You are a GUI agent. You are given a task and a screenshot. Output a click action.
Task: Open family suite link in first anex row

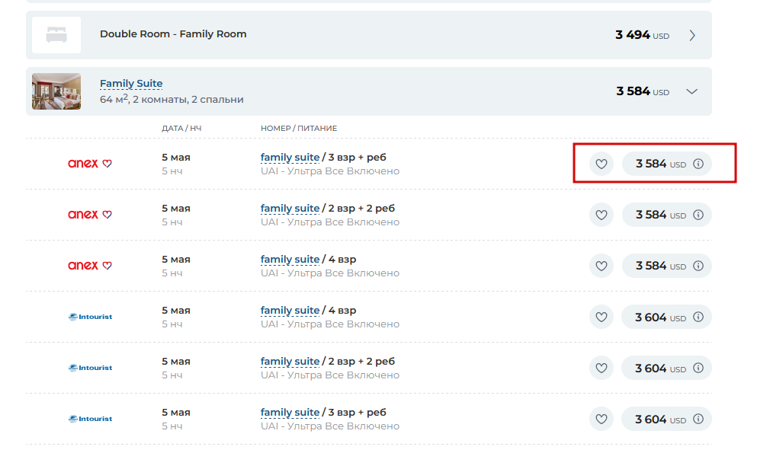click(x=290, y=158)
